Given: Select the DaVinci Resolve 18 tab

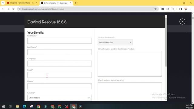Looking at the screenshot, I should click(x=56, y=3).
